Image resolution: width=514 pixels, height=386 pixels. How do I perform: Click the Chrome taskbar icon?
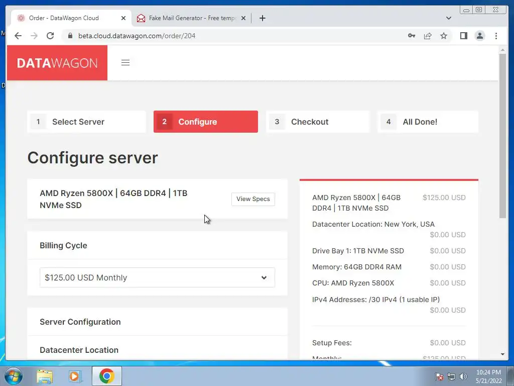(106, 376)
